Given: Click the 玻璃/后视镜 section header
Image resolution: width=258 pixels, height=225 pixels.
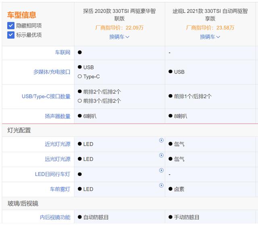Looking at the screenshot, I should click(23, 204).
